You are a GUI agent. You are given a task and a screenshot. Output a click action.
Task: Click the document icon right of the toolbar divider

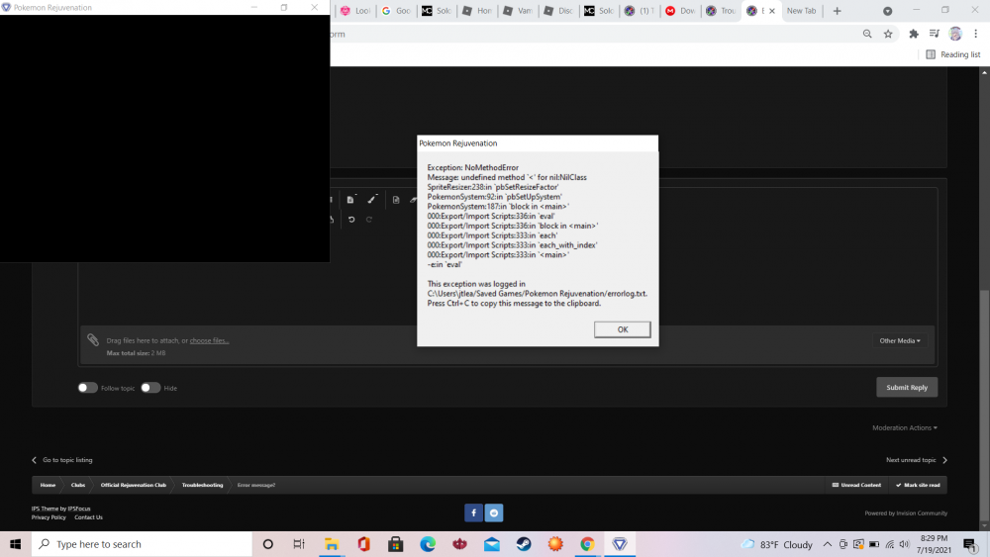(396, 200)
